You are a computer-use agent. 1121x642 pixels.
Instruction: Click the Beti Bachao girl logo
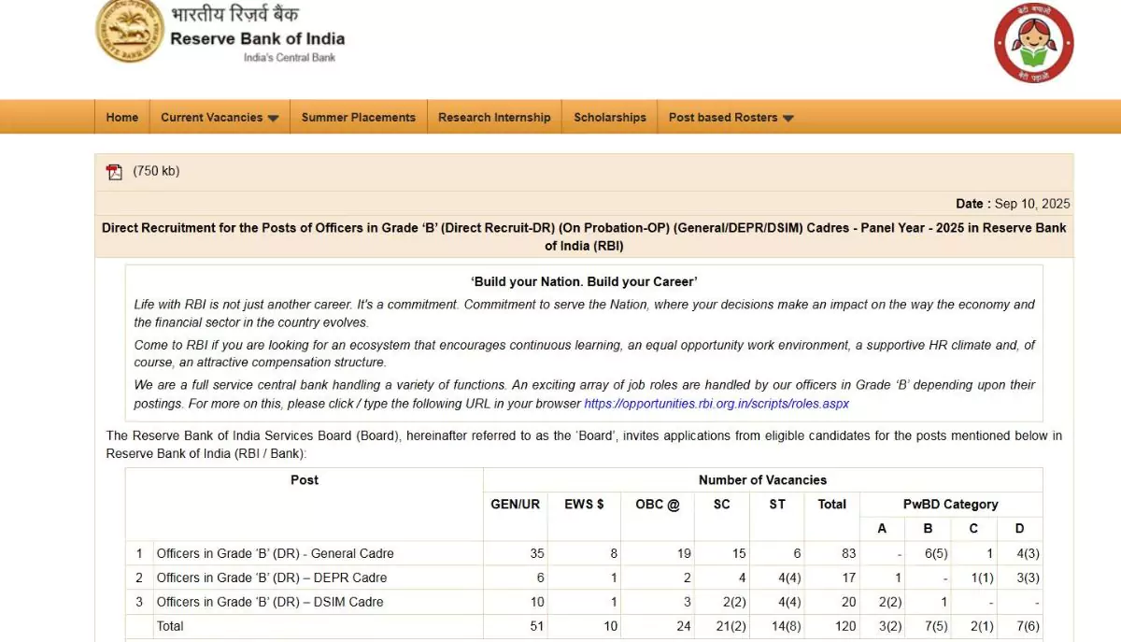[1033, 44]
